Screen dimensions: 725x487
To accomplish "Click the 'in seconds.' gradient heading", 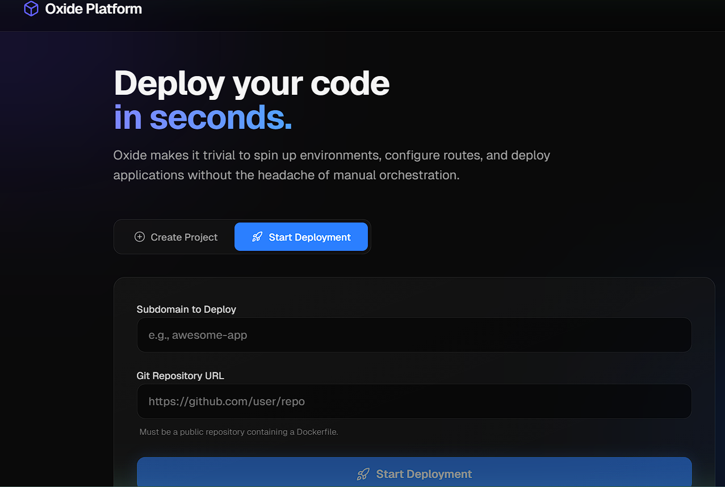I will point(203,117).
